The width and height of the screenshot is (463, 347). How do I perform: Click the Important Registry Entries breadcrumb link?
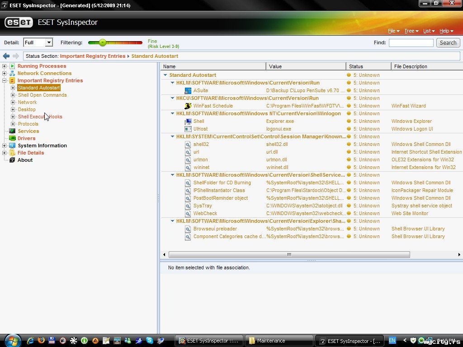click(x=93, y=56)
